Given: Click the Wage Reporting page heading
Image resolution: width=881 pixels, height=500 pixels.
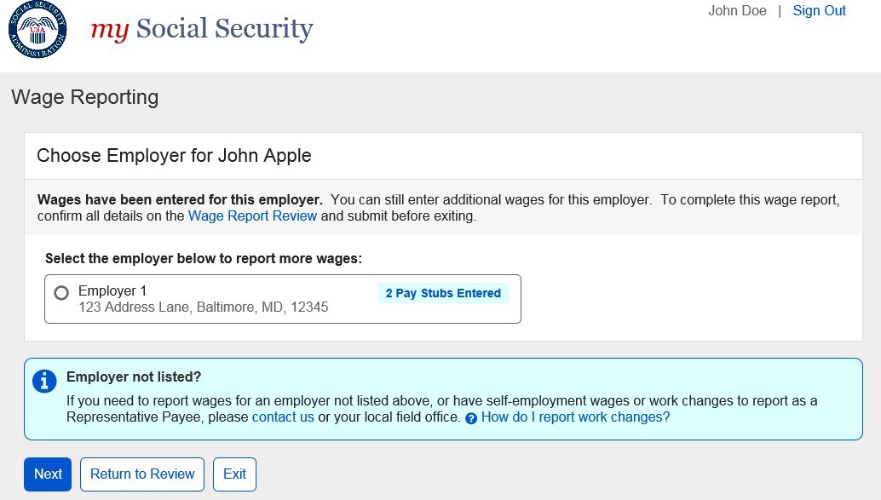Looking at the screenshot, I should pyautogui.click(x=84, y=97).
